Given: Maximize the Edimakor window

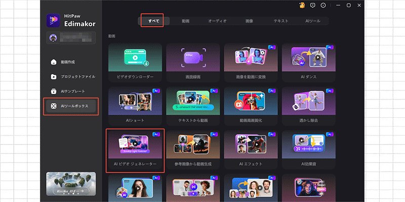Looking at the screenshot, I should [349, 6].
